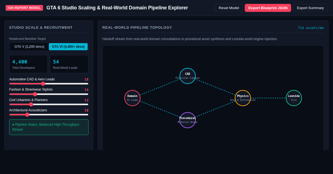Click the GTA 6 Studio Scaling page title
333x174 pixels.
coord(117,8)
